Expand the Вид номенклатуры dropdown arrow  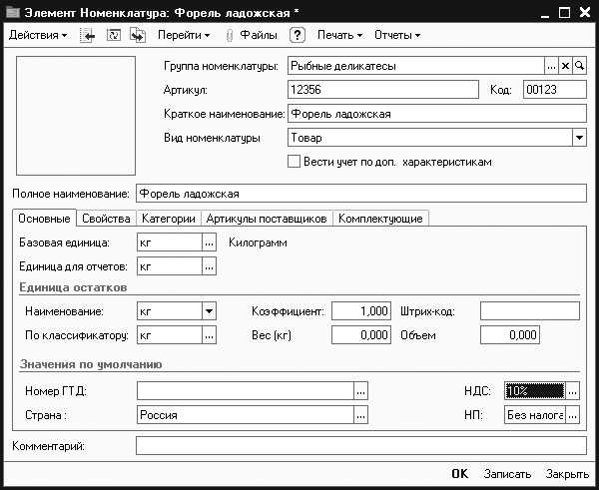pos(579,138)
